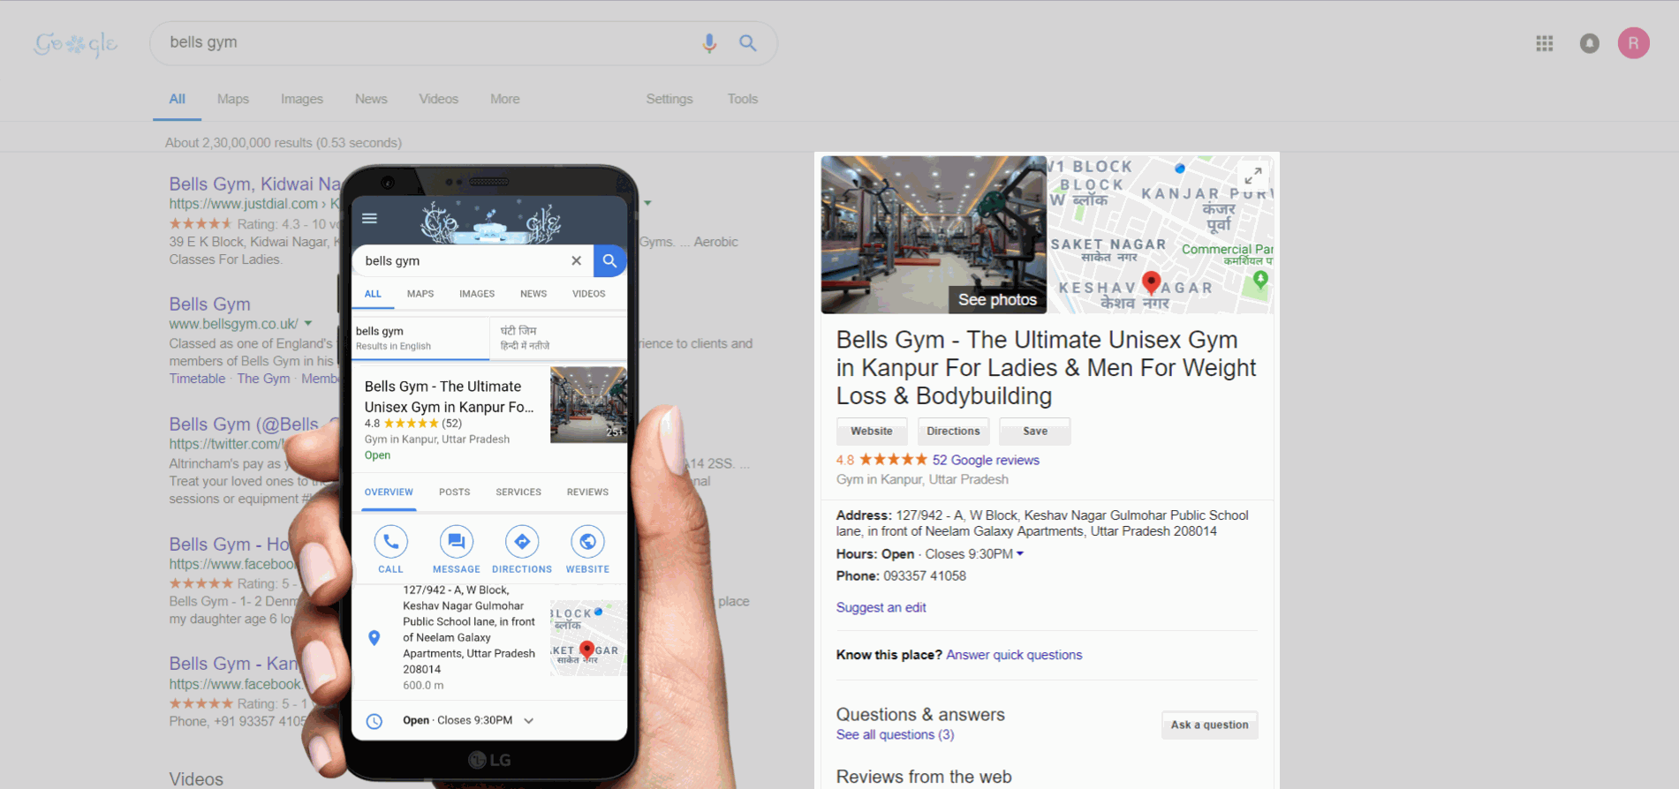Open the dropdown arrow beside www.bellsgym.co.uk
The image size is (1679, 789).
click(x=308, y=324)
